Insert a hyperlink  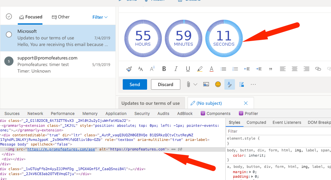(318, 69)
